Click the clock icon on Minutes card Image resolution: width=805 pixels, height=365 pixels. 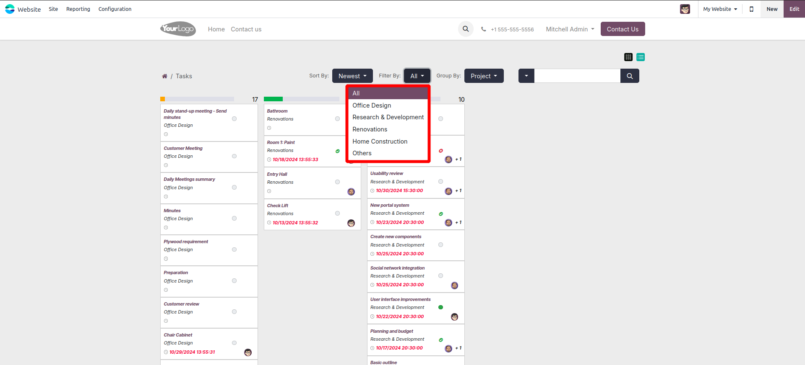point(166,228)
